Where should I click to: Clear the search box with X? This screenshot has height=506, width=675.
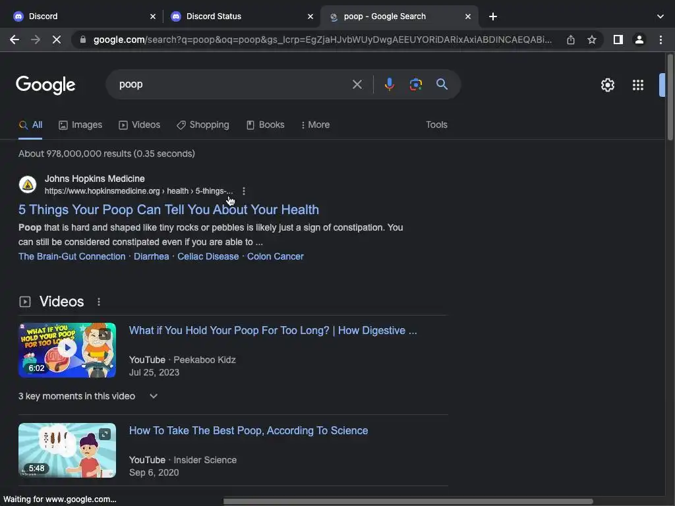pos(357,84)
